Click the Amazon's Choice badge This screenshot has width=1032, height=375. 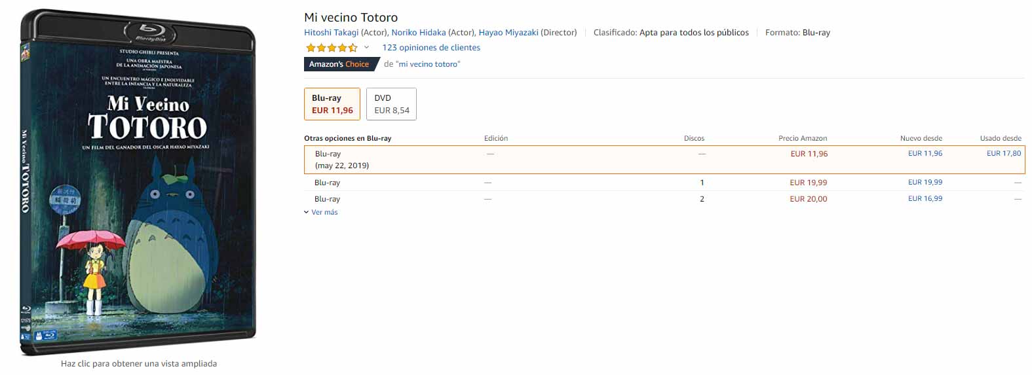(x=339, y=64)
